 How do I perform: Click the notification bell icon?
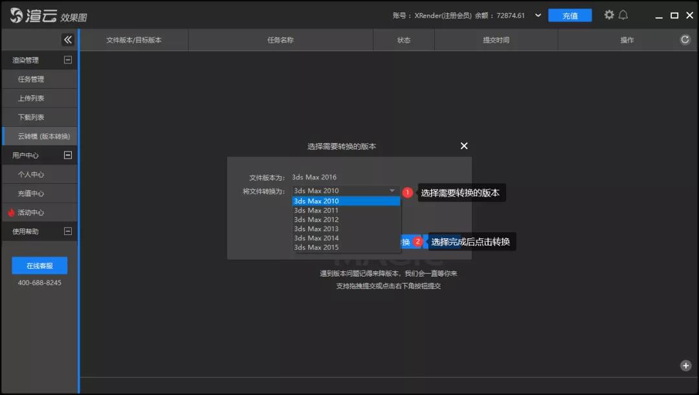click(623, 15)
